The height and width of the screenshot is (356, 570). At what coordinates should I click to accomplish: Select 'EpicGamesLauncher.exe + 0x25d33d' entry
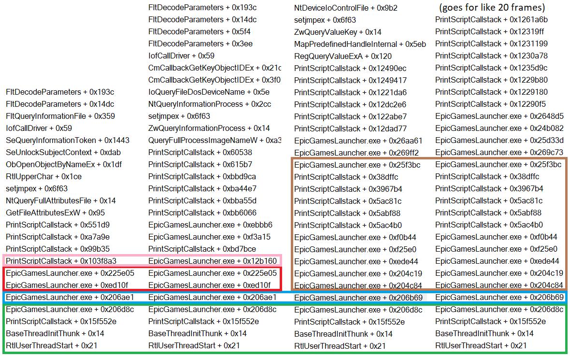499,141
